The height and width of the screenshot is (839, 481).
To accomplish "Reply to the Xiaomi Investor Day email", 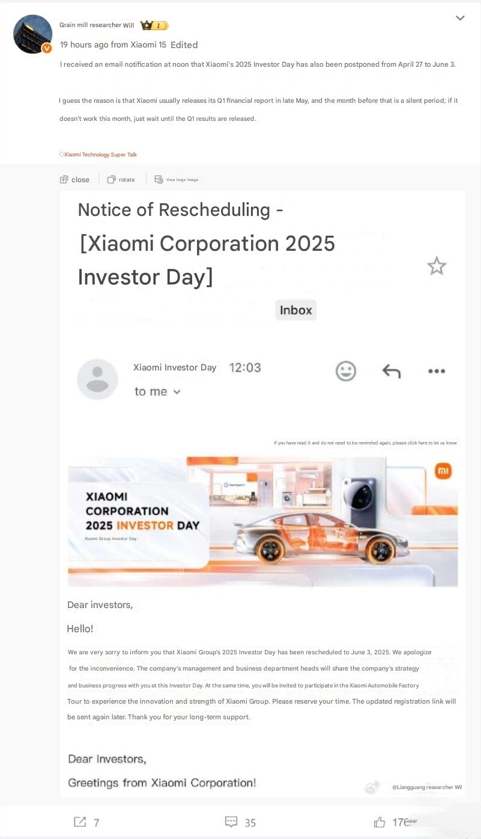I will 391,371.
